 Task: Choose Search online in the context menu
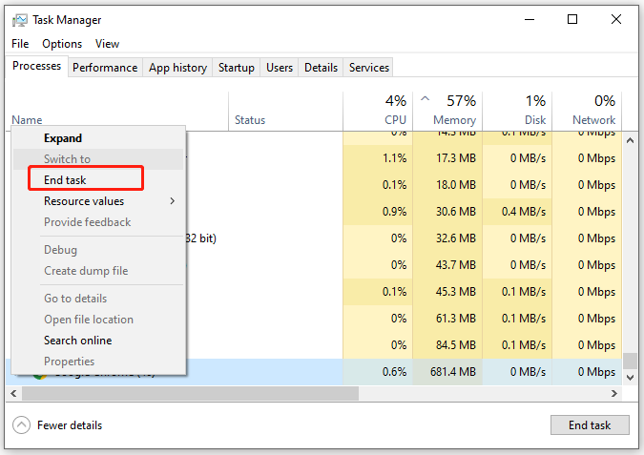point(77,341)
